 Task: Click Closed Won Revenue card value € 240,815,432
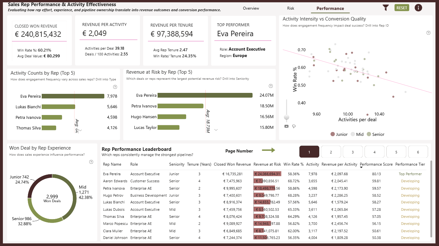(x=38, y=34)
